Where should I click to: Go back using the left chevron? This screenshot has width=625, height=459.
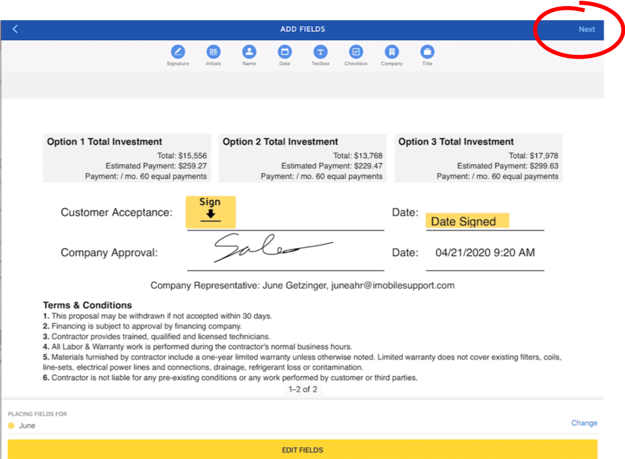click(x=15, y=29)
